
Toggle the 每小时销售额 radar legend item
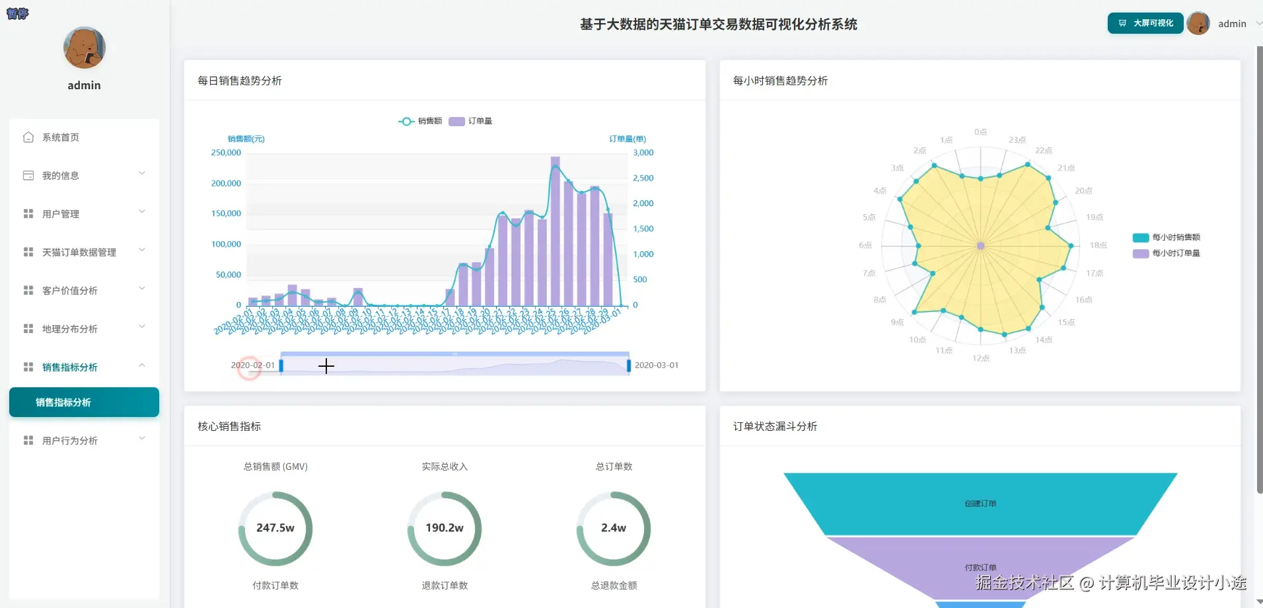point(1167,237)
